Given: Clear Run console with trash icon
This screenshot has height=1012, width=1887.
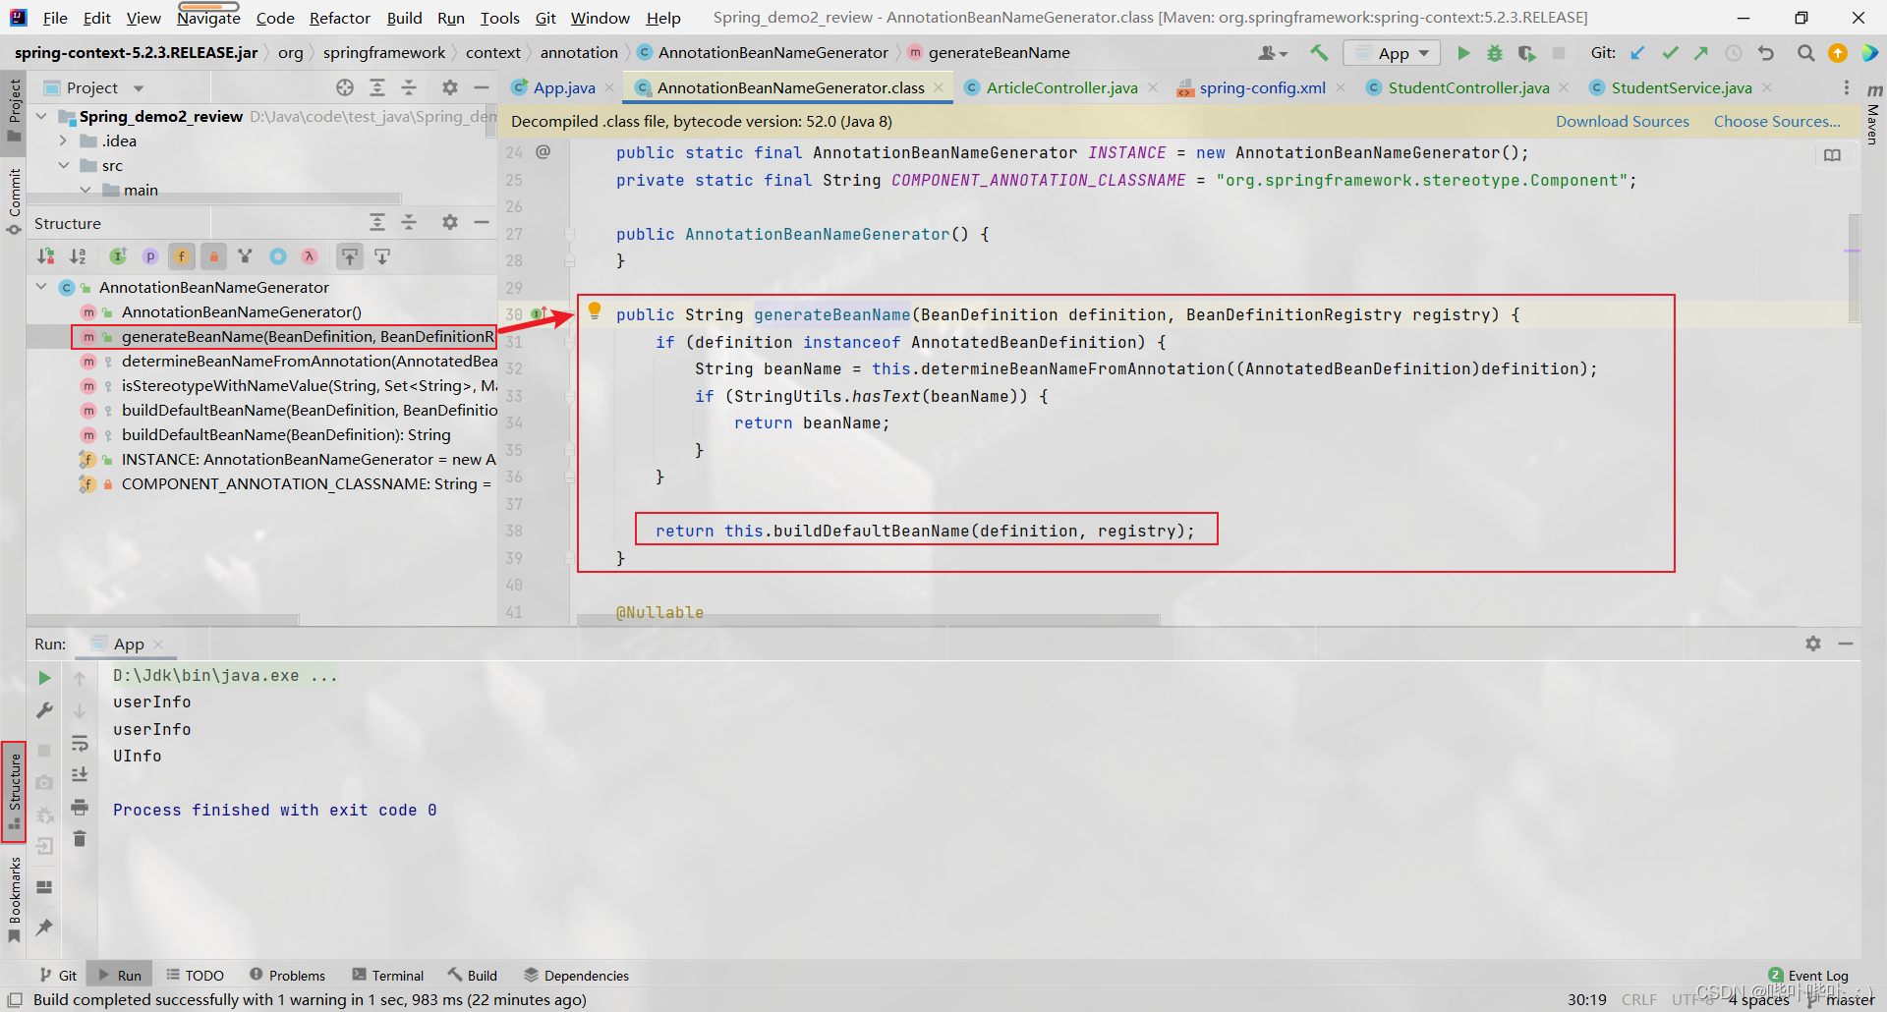Looking at the screenshot, I should [x=80, y=839].
